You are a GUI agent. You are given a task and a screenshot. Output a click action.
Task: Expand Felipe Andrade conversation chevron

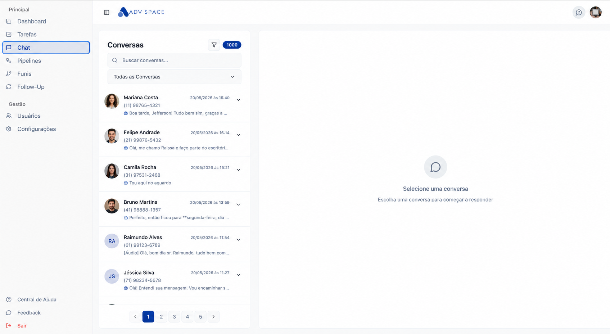coord(238,135)
